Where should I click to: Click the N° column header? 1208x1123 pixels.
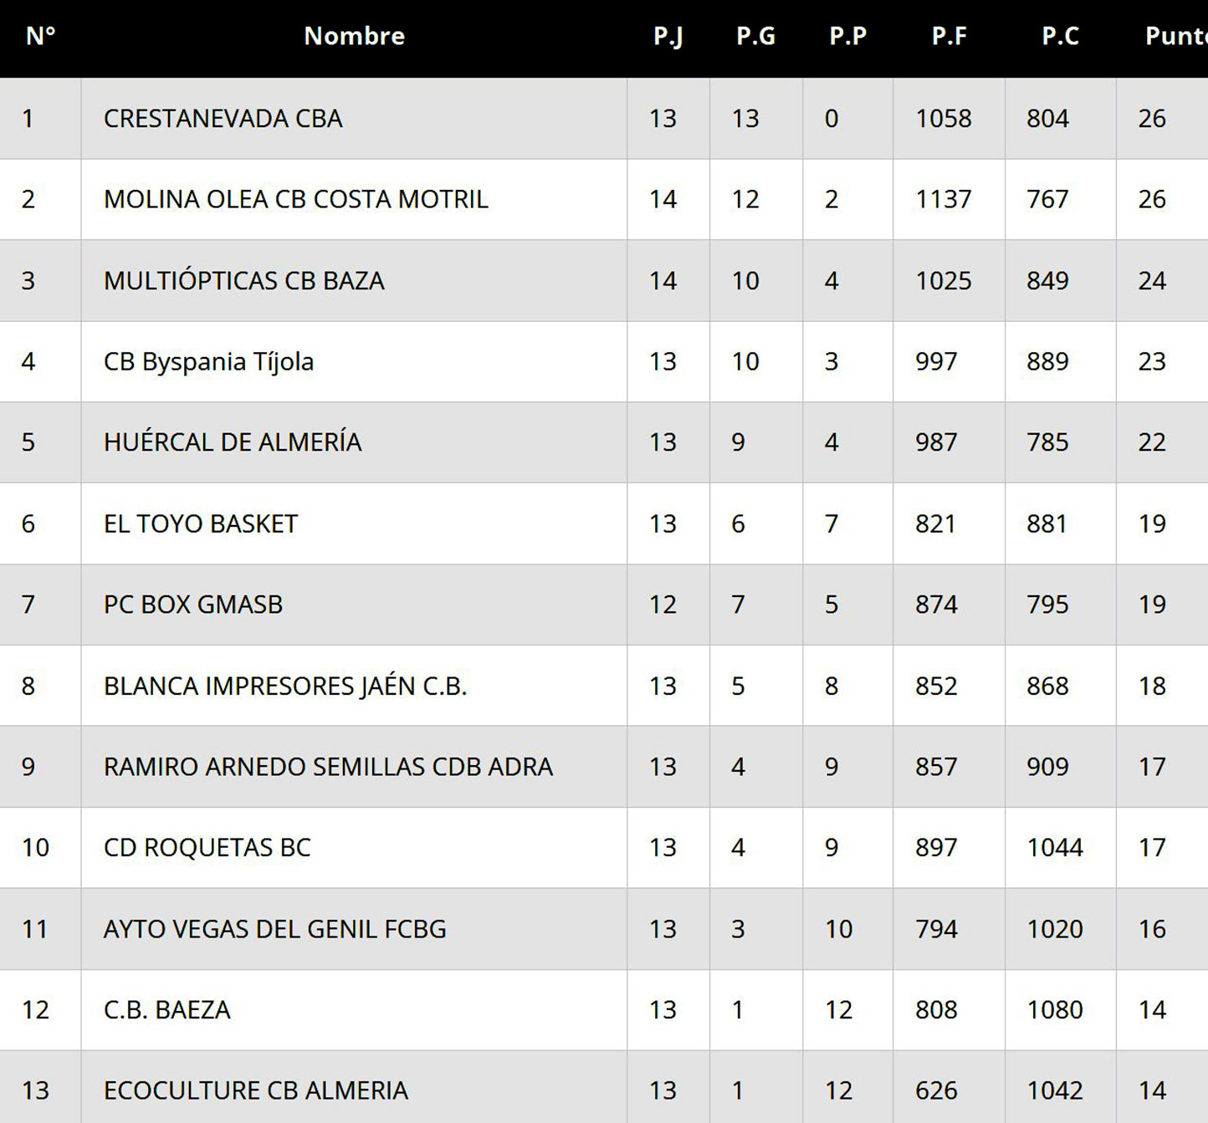40,36
